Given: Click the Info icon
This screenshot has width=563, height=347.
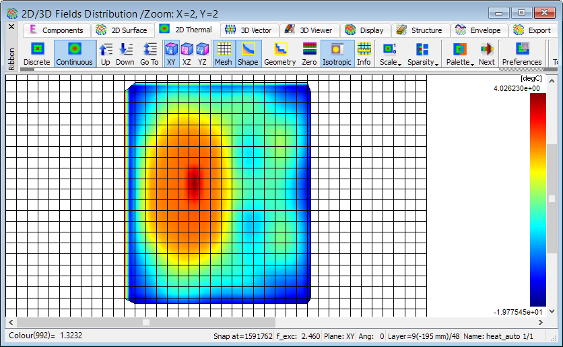Looking at the screenshot, I should [364, 53].
